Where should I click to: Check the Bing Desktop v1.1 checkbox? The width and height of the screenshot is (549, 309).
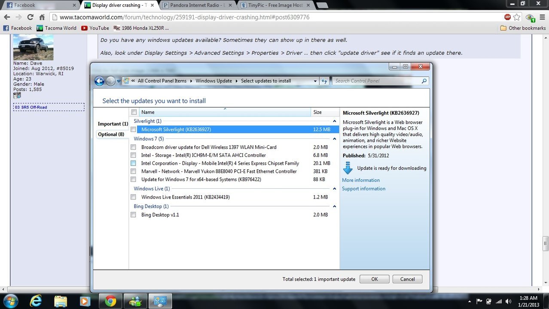pos(133,215)
